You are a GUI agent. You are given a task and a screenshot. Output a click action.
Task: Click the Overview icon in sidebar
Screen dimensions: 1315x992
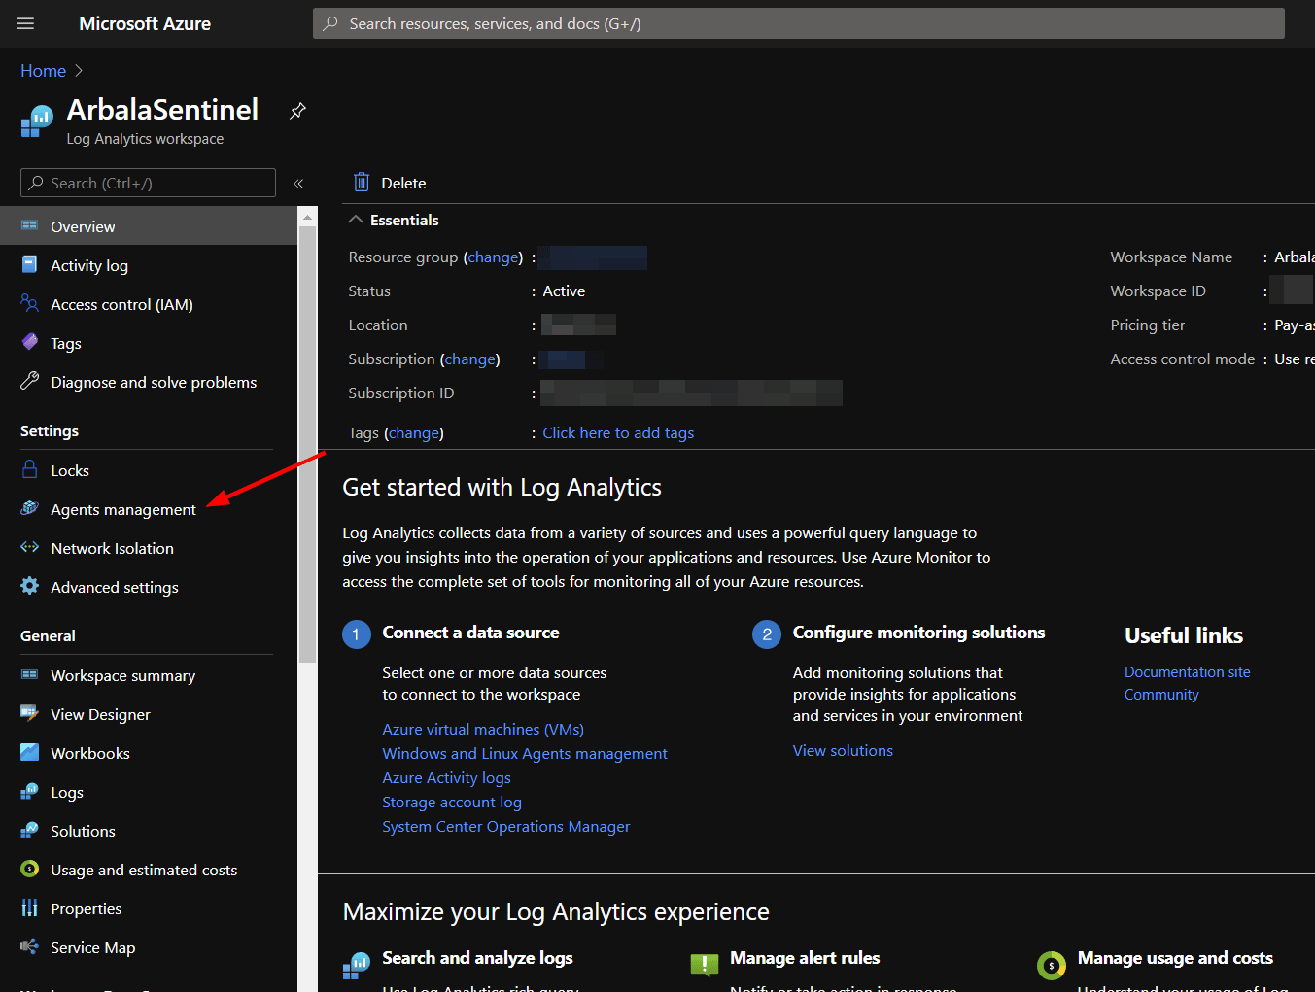point(30,225)
